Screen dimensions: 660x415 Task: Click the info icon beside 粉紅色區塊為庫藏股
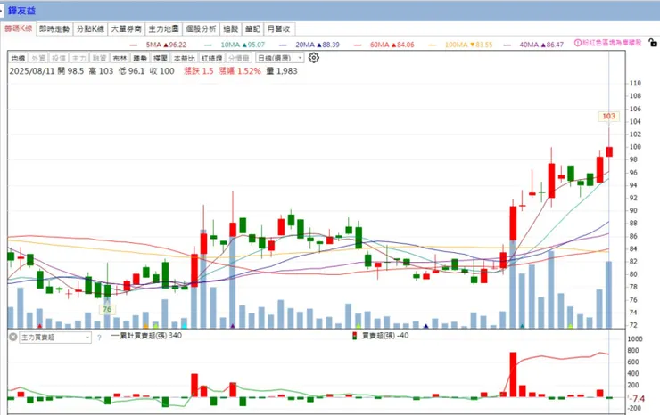(578, 43)
